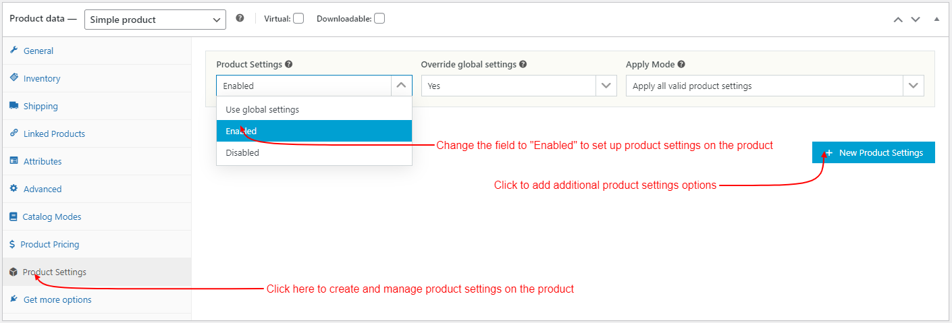Click the General tab wrench icon
The height and width of the screenshot is (323, 952).
tap(14, 51)
